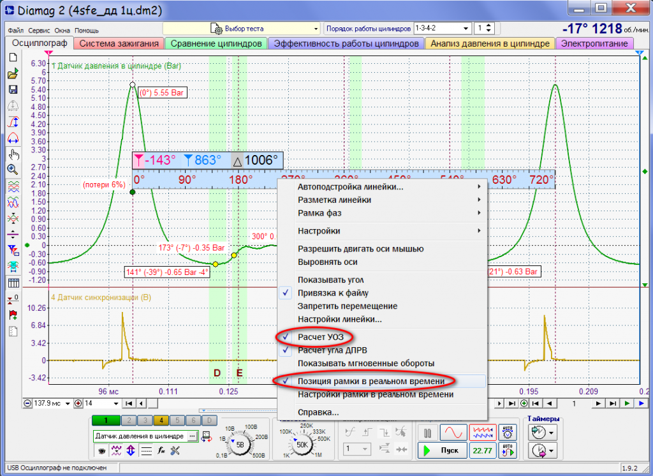
Task: Toggle the grid table icon
Action: pyautogui.click(x=13, y=283)
